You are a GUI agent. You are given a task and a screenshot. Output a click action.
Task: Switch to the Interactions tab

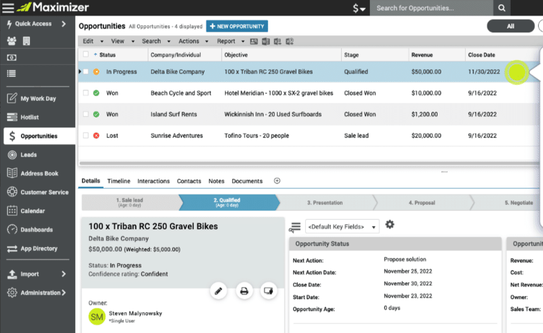click(x=153, y=181)
